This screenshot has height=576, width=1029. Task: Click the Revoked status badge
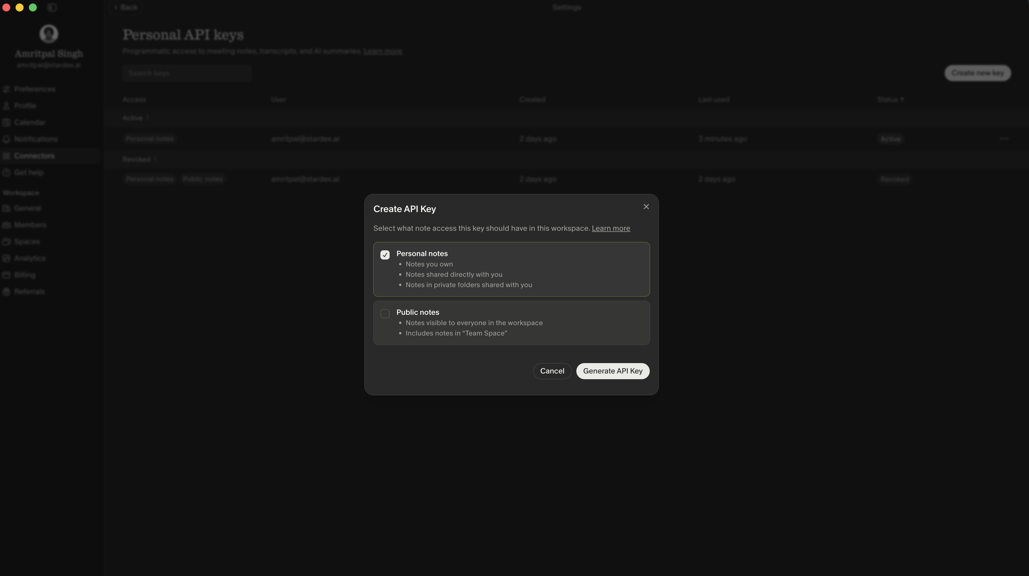point(894,179)
